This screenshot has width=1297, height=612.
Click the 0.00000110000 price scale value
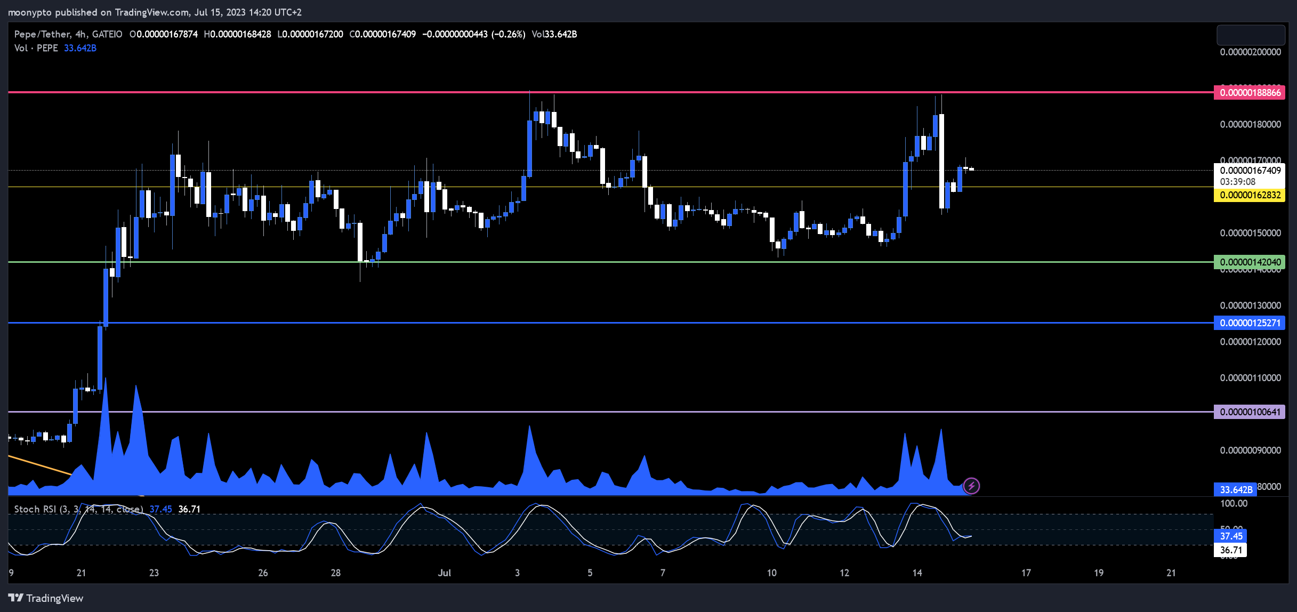(1250, 378)
